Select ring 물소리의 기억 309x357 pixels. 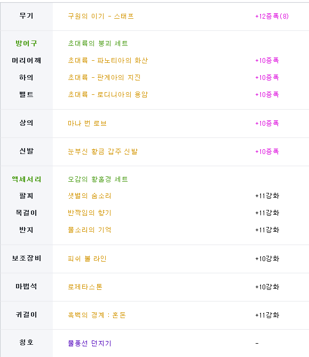[x=90, y=230]
